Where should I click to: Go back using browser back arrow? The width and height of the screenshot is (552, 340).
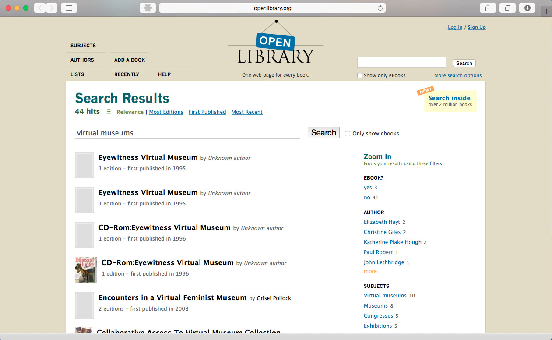coord(40,8)
